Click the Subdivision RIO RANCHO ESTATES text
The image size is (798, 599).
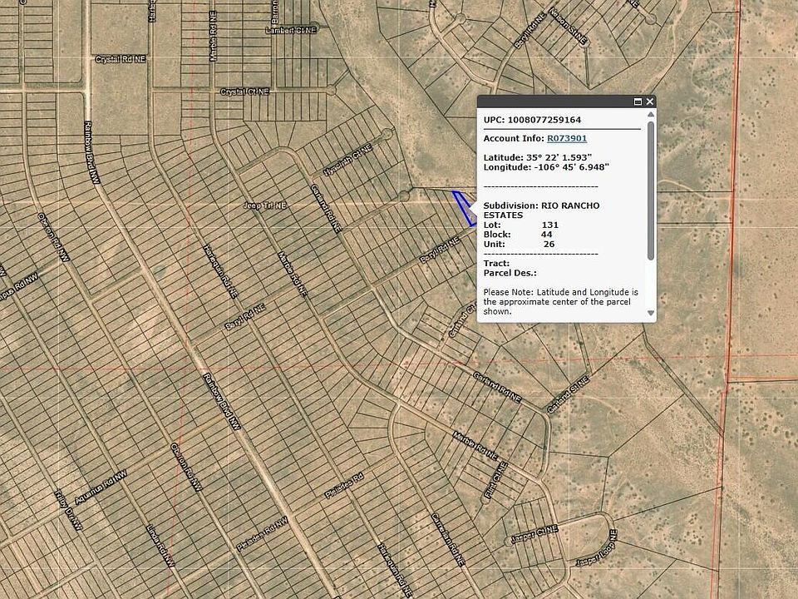tap(541, 210)
